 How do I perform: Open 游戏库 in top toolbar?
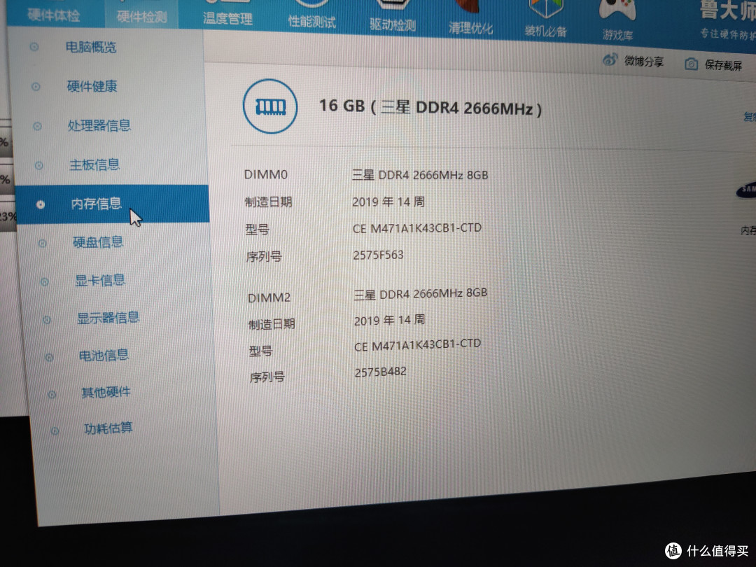617,34
